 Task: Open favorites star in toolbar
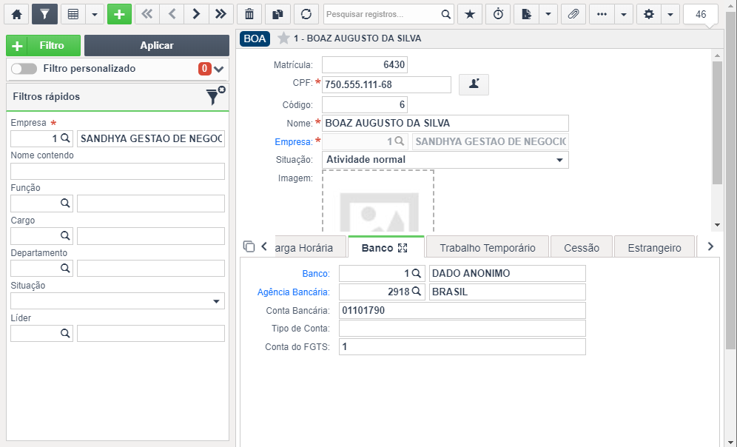coord(470,14)
